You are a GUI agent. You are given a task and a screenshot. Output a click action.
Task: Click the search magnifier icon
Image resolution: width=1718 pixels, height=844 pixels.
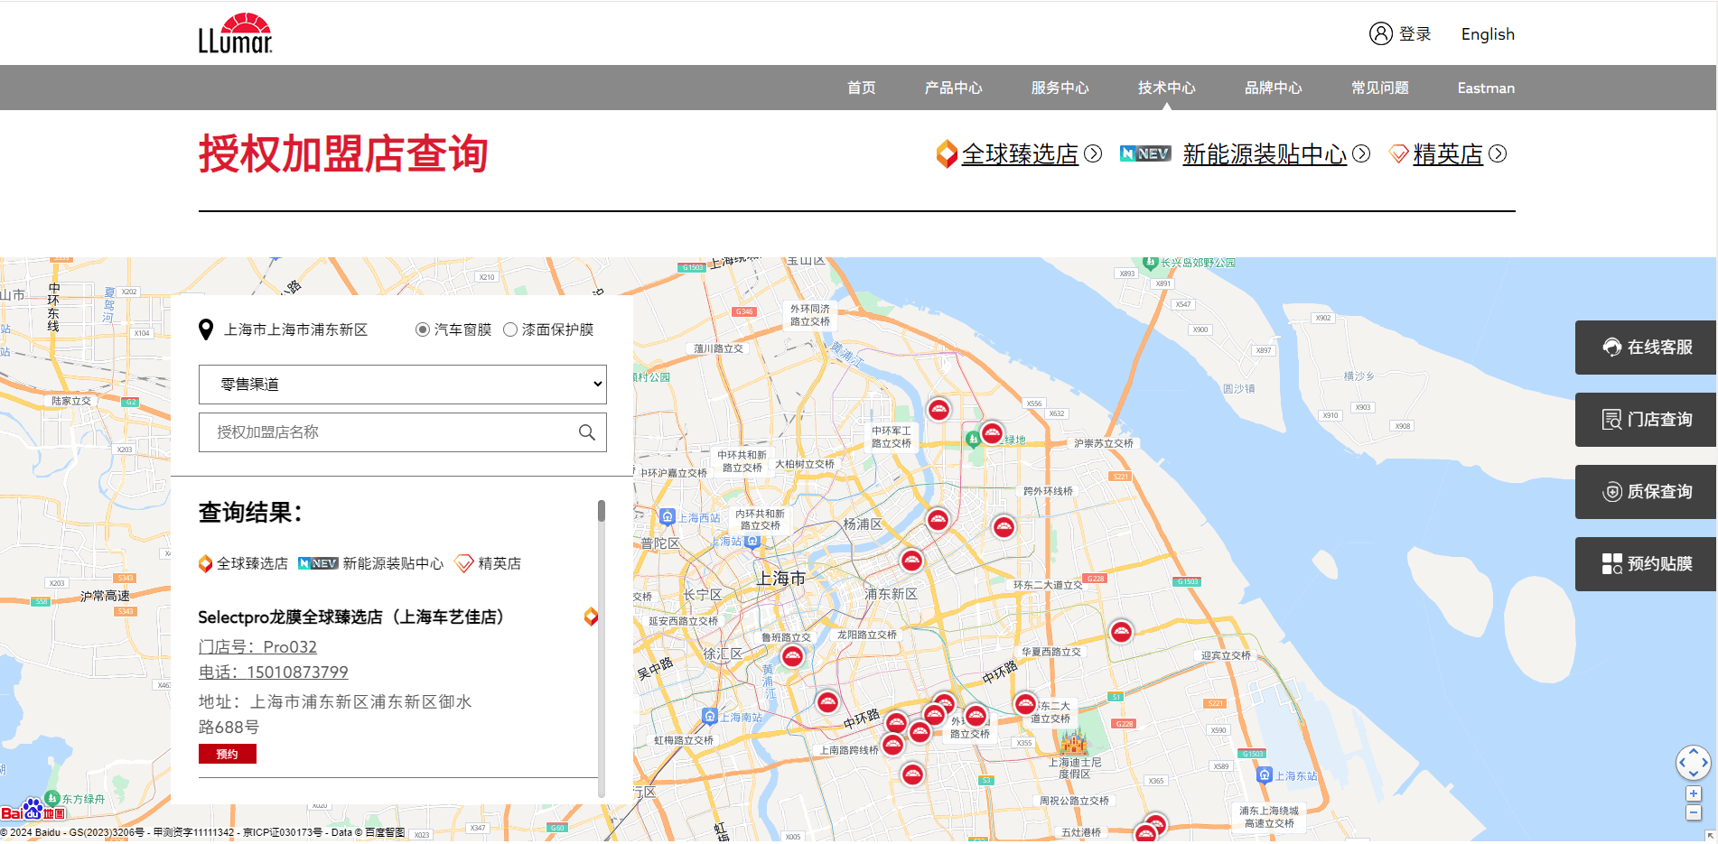coord(587,432)
